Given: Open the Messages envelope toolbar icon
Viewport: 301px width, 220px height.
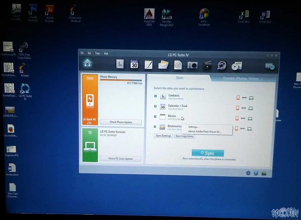Looking at the screenshot, I should [163, 65].
